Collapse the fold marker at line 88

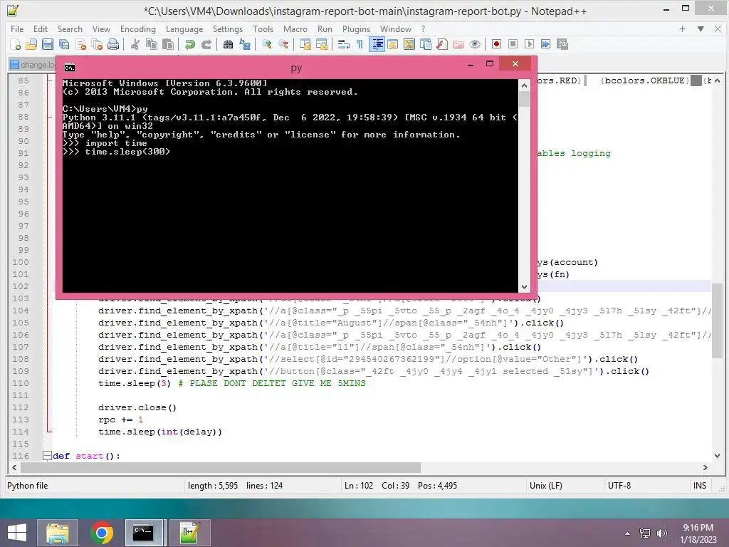tap(50, 117)
